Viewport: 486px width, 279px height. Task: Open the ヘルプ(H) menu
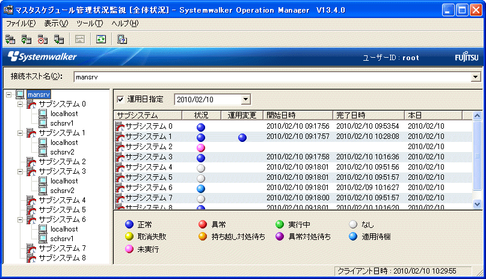[125, 23]
